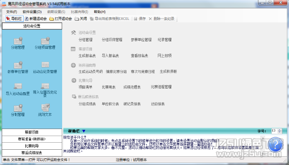Click the 达级报表 link
The width and height of the screenshot is (289, 165).
tap(158, 104)
